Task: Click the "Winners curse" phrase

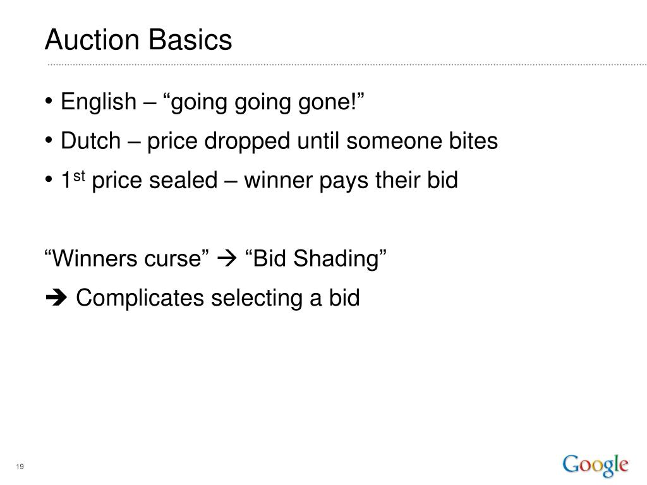Action: [126, 258]
